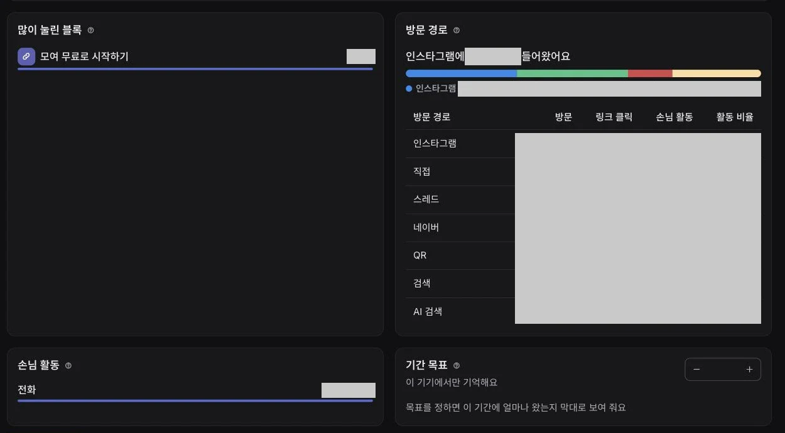Click help icon next to 방문 경로 title
The image size is (785, 433).
(x=457, y=30)
